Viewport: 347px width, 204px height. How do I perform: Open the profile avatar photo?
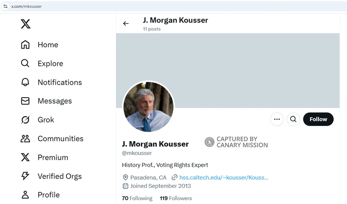coord(148,106)
